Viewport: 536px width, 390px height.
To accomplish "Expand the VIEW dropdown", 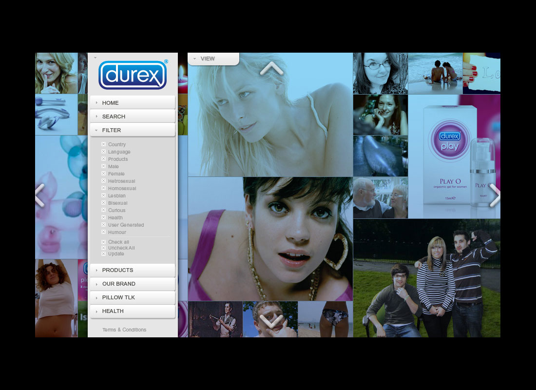I will point(213,58).
